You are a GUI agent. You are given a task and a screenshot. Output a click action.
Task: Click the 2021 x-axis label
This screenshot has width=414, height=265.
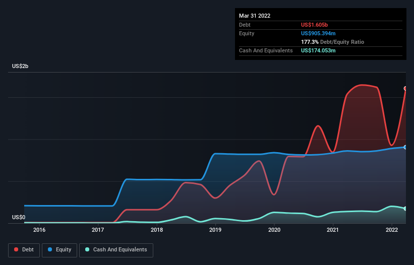333,230
